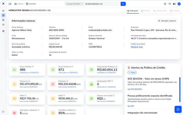Click the info icon beside Faturamento ProScore
The image size is (183, 115).
[x=117, y=67]
